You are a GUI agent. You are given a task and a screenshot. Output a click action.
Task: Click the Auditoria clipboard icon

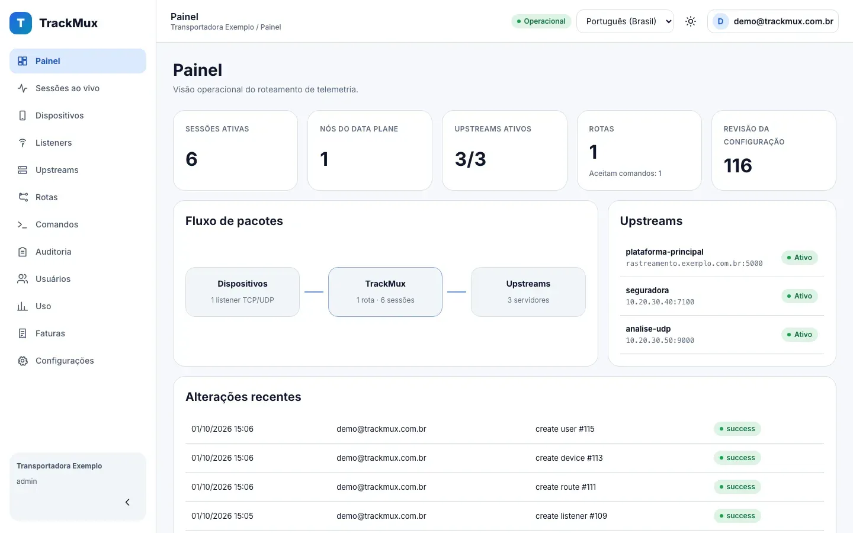[x=23, y=252]
